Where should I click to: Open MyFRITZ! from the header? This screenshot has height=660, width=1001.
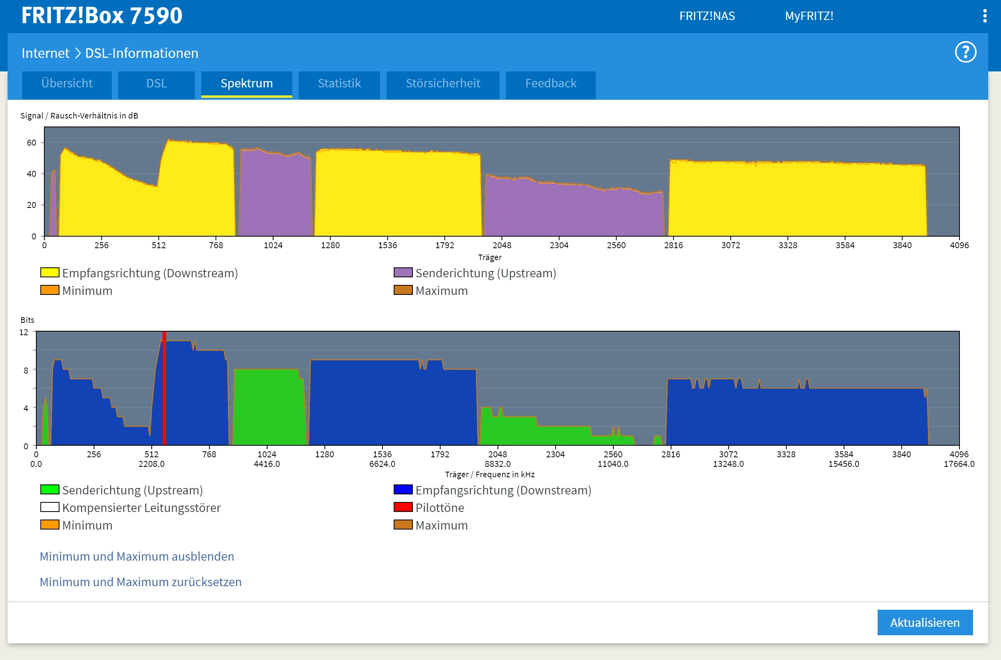[x=809, y=16]
